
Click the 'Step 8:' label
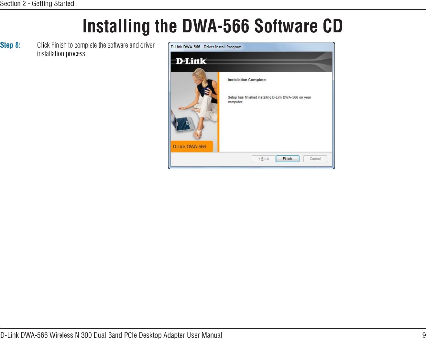pyautogui.click(x=10, y=45)
